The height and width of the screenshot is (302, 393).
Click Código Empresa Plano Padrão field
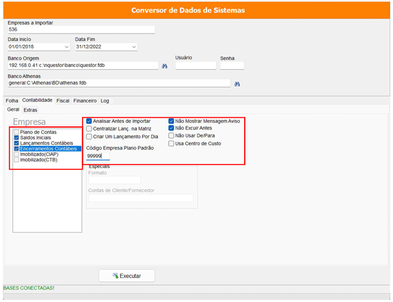(98, 156)
